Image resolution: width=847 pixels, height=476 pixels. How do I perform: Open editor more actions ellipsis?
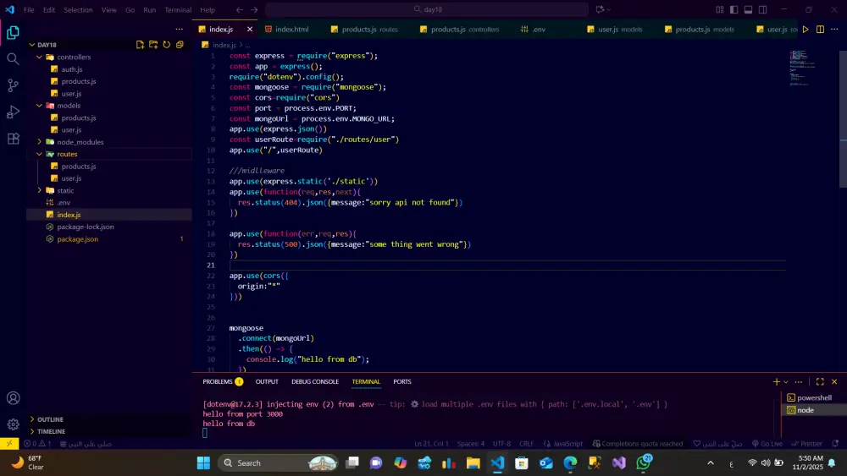pyautogui.click(x=834, y=29)
